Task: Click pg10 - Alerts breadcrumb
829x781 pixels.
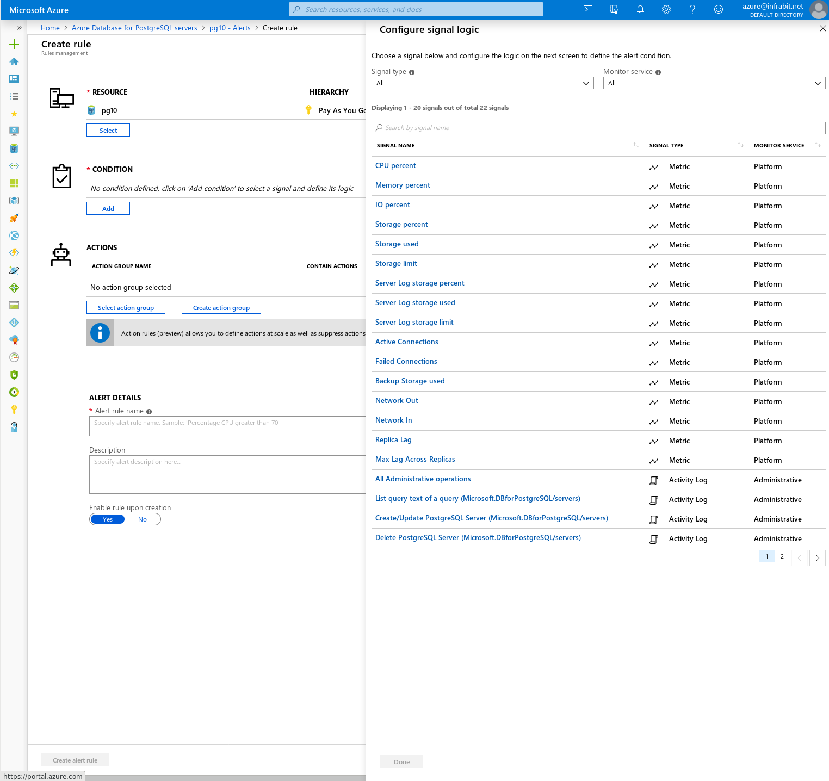Action: pyautogui.click(x=230, y=28)
